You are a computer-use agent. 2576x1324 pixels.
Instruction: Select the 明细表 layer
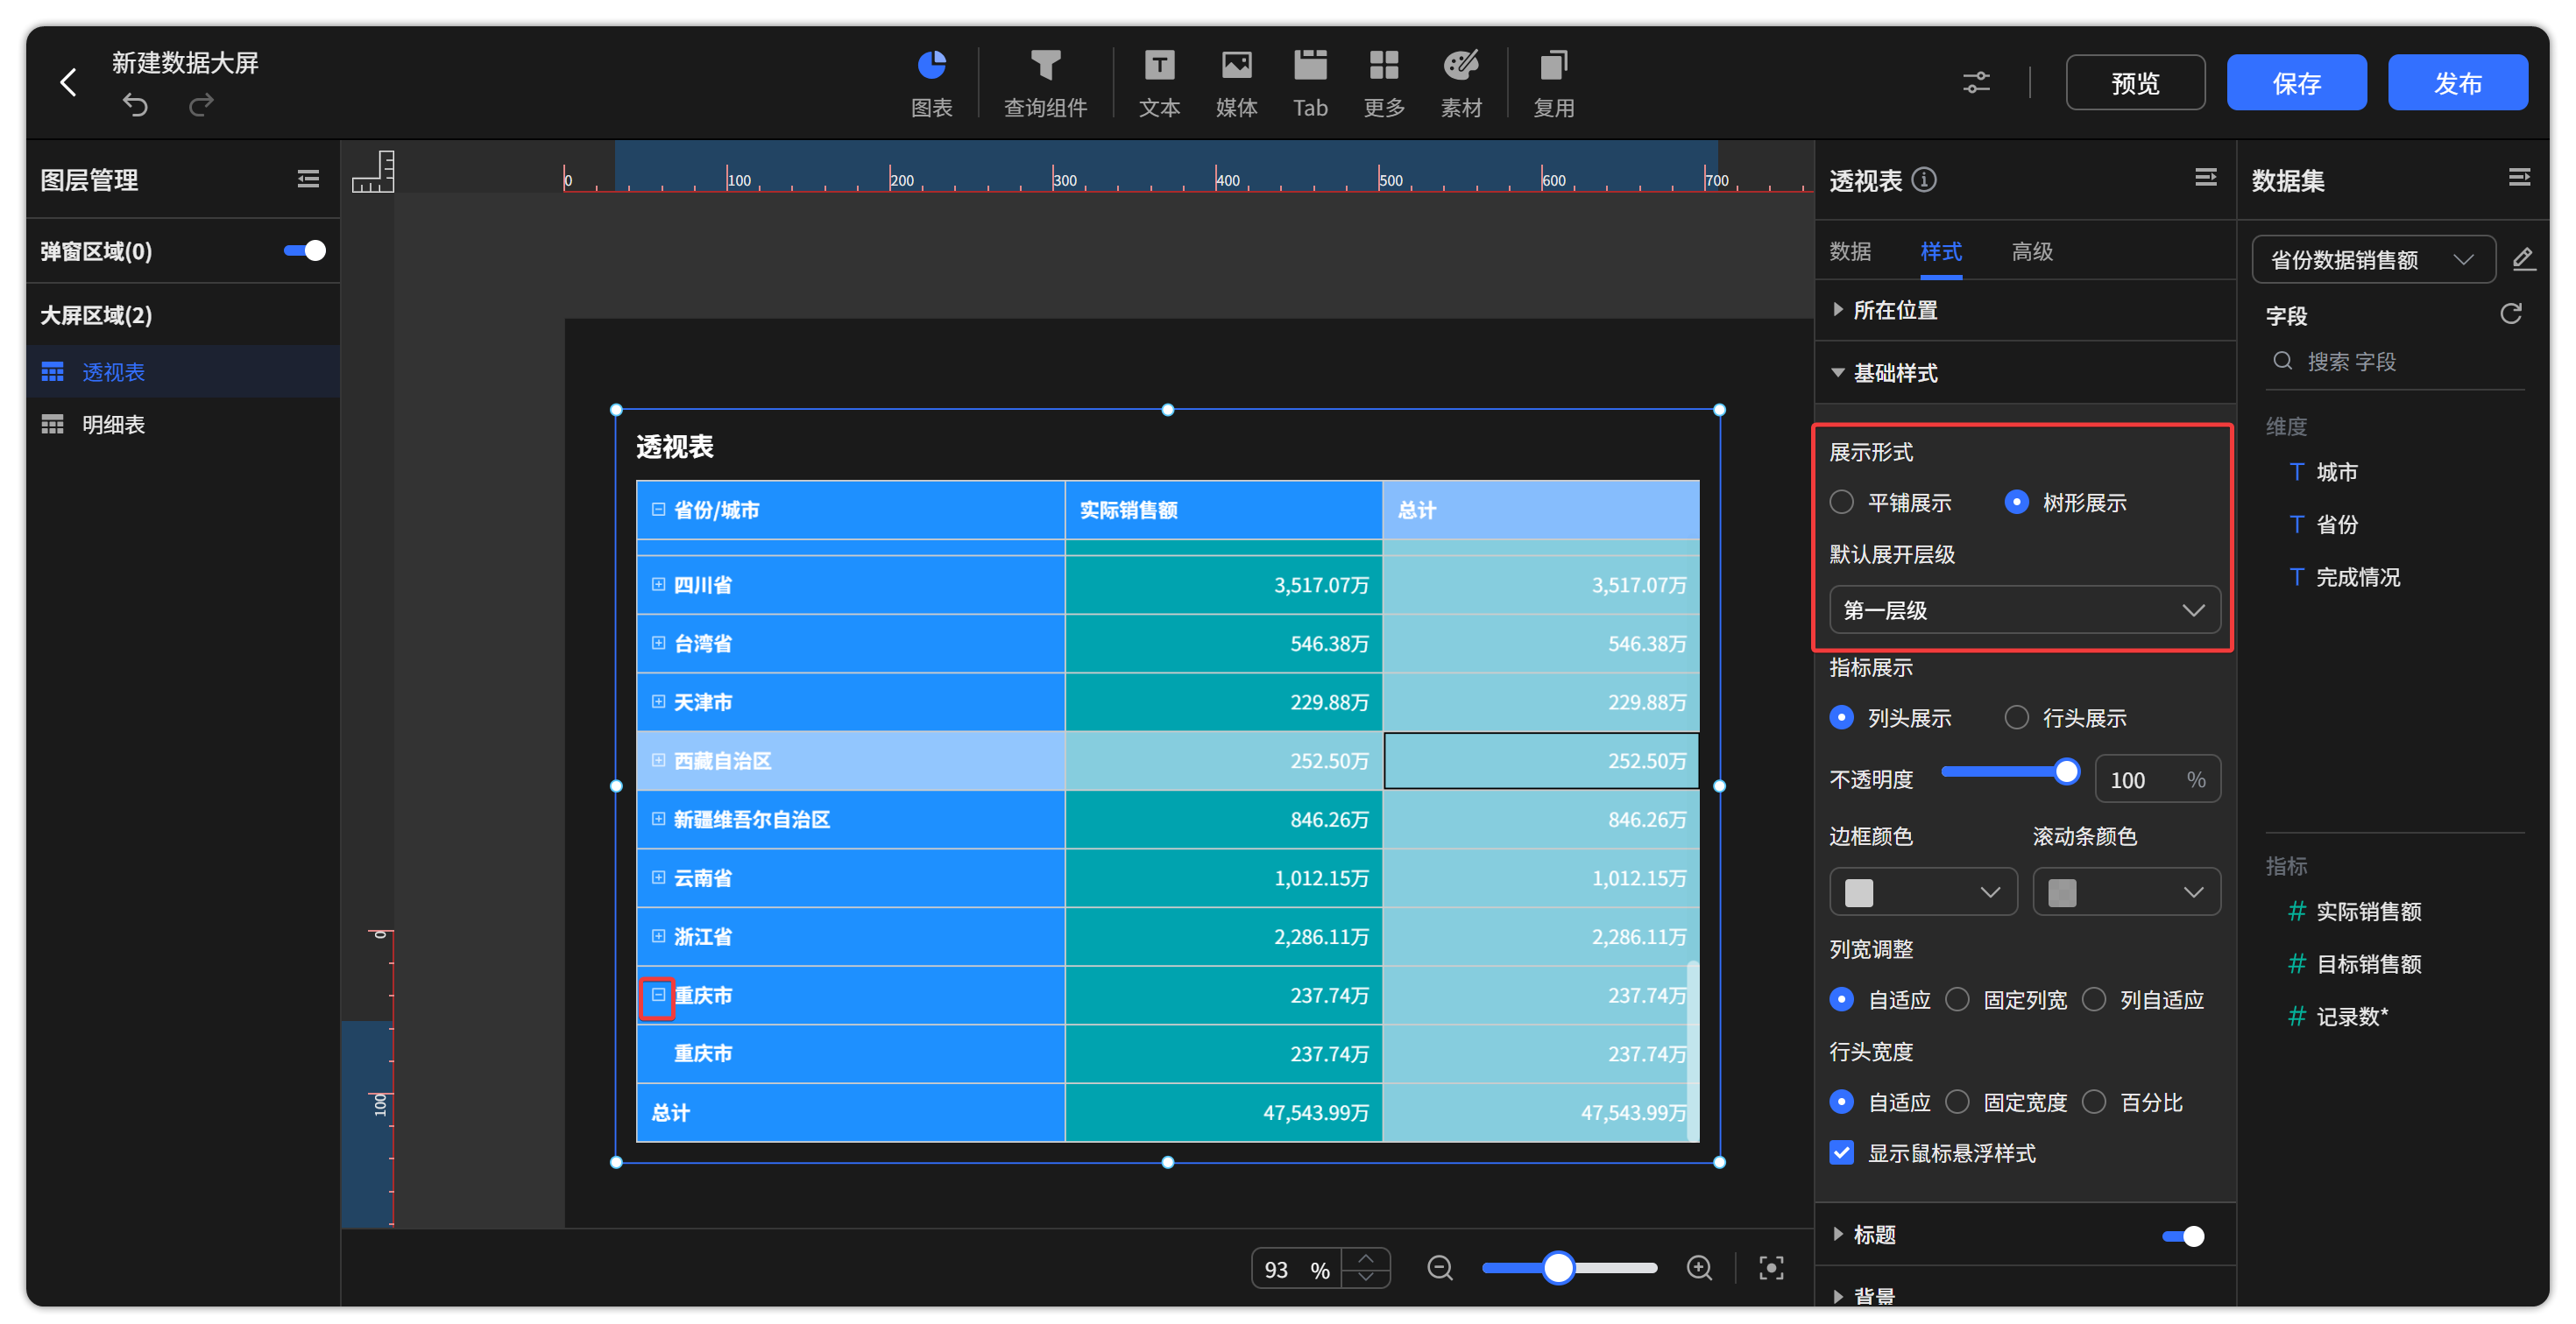(x=184, y=425)
